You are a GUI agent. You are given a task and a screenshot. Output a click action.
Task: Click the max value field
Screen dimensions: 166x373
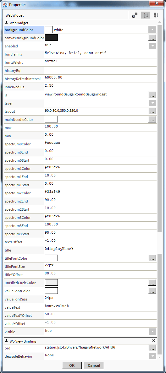pyautogui.click(x=100, y=127)
